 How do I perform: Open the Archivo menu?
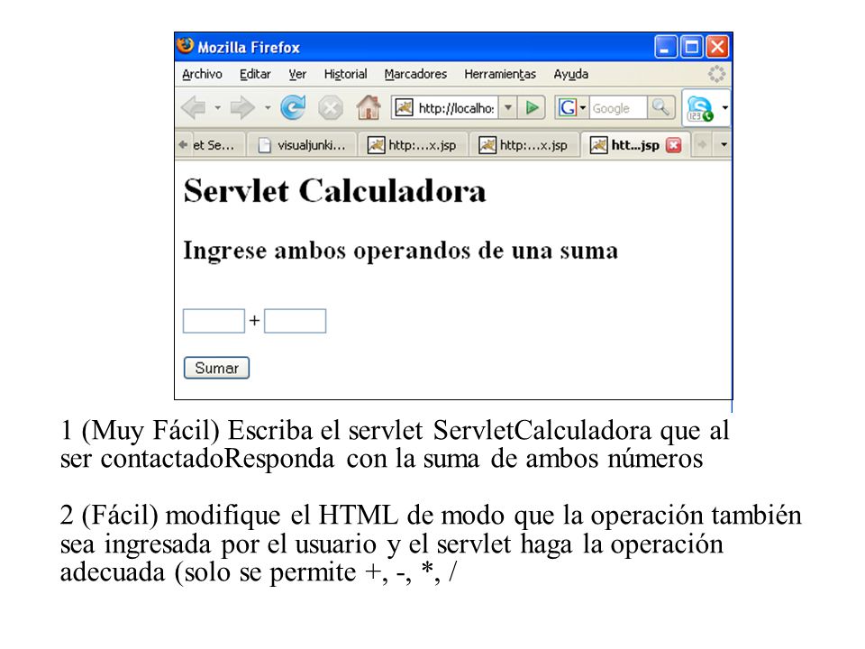[x=202, y=74]
